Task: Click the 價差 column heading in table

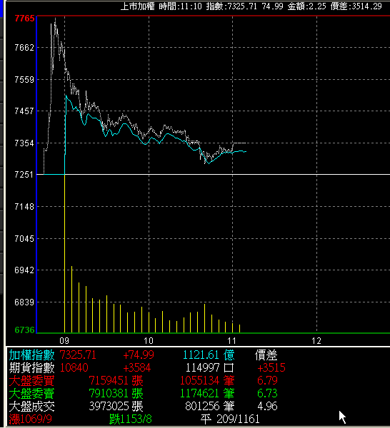Action: 266,355
